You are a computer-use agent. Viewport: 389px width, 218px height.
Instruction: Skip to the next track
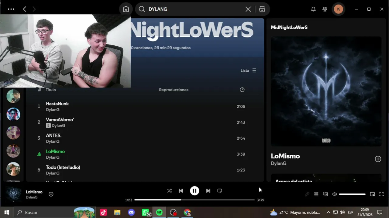click(208, 191)
